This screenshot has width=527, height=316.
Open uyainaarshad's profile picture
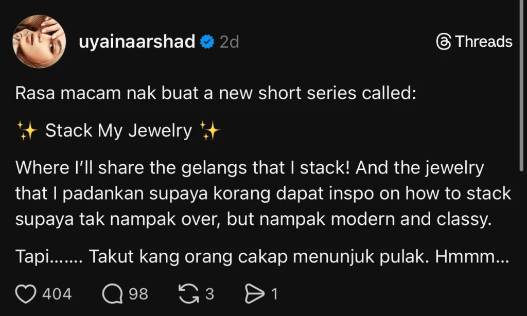coord(40,41)
